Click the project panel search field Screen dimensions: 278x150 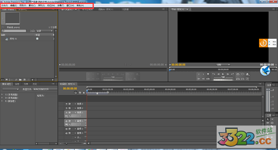[14, 31]
